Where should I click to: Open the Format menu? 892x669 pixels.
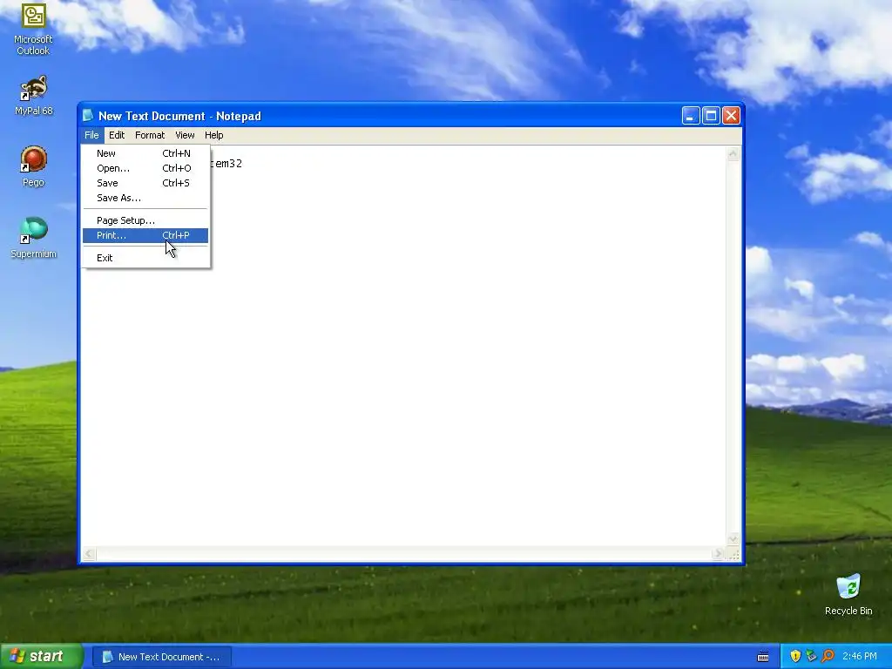(x=150, y=135)
